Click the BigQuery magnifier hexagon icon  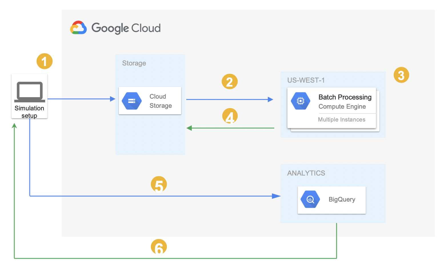(x=310, y=199)
